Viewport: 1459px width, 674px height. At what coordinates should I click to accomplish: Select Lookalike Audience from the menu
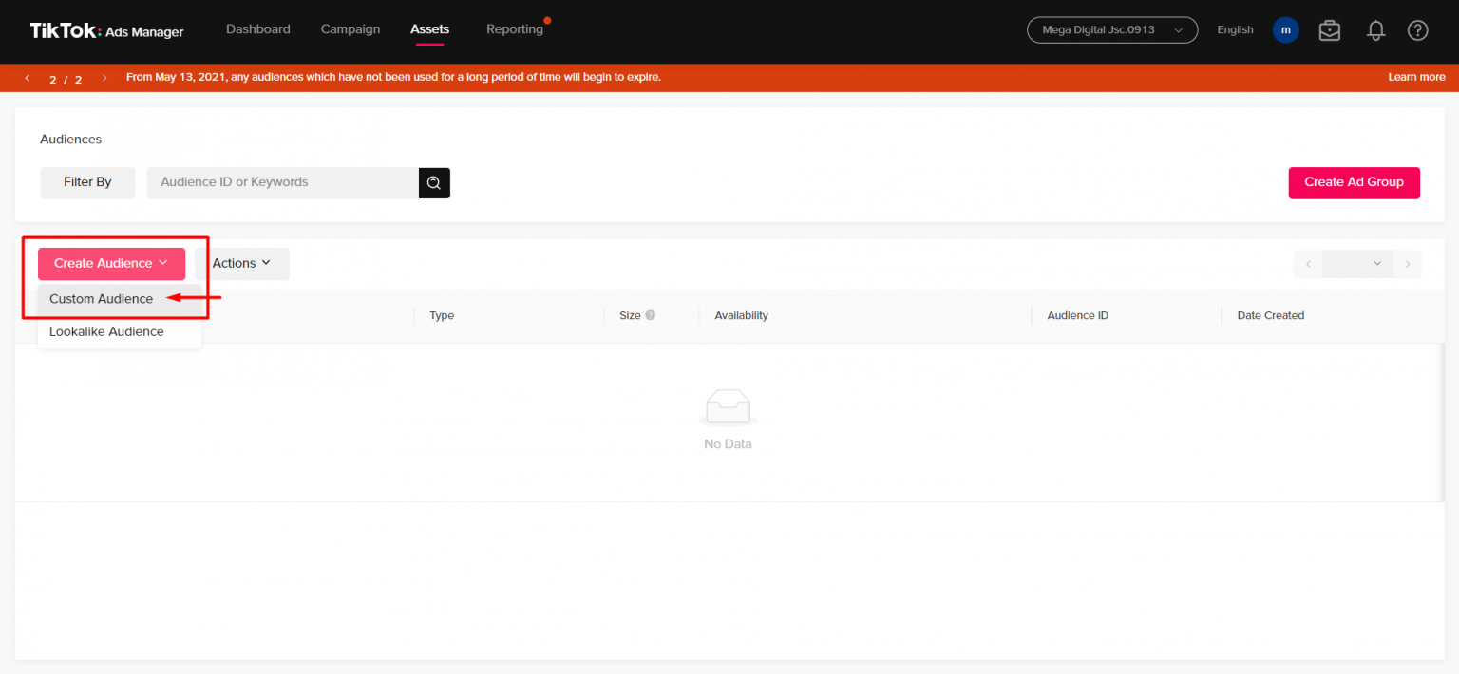(x=106, y=332)
